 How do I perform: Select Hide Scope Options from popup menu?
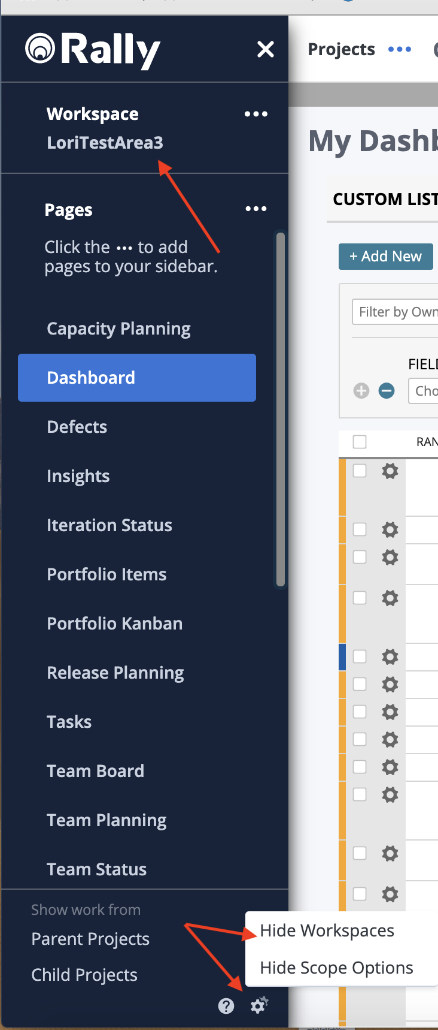tap(336, 968)
